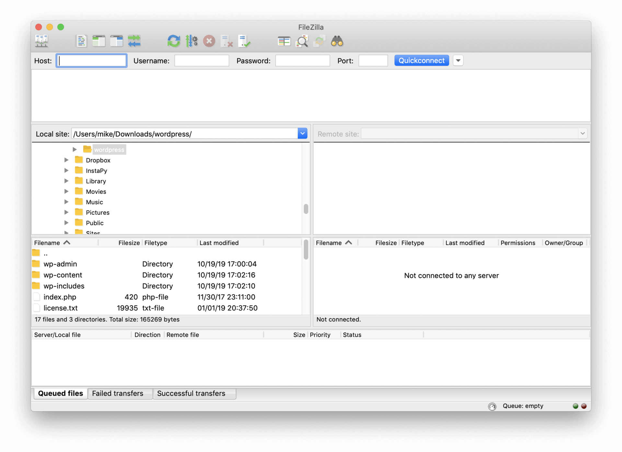The image size is (622, 452).
Task: Focus the Port input field
Action: pos(373,61)
